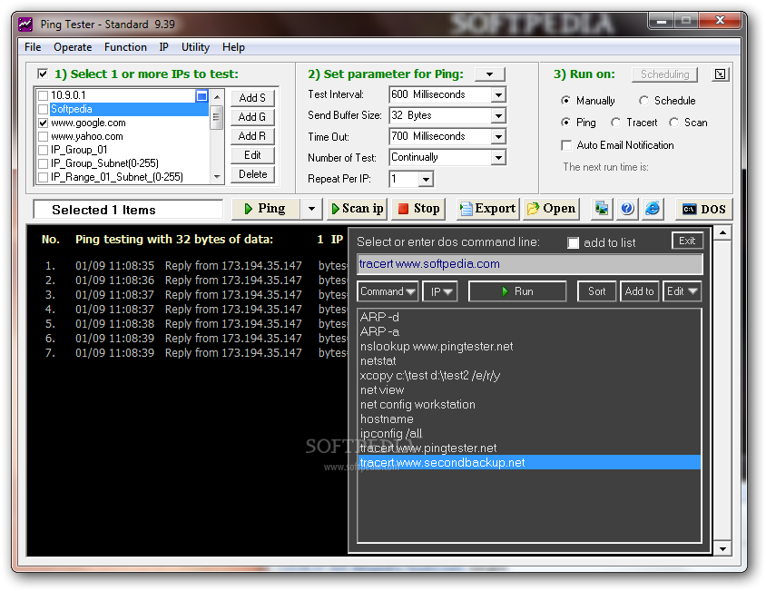This screenshot has width=766, height=591.
Task: Run the DOS command with green arrow Run
Action: tap(517, 291)
